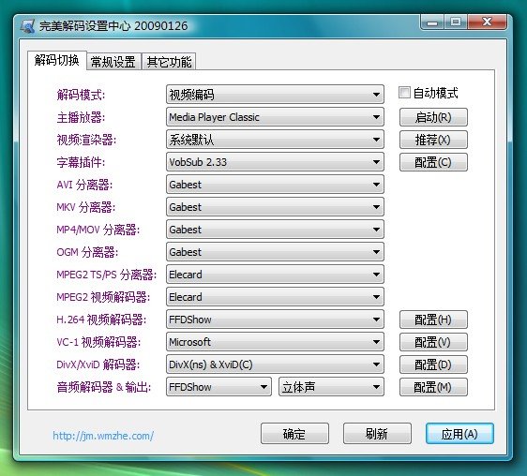
Task: Click the 推荐(X) button
Action: click(x=433, y=140)
